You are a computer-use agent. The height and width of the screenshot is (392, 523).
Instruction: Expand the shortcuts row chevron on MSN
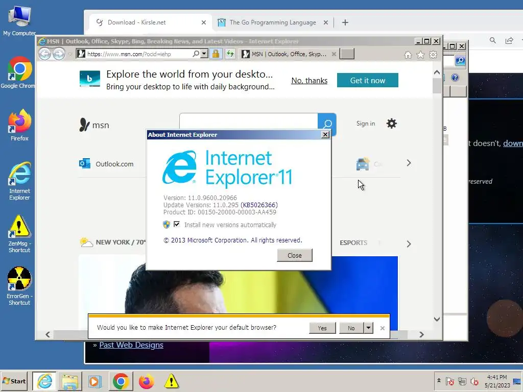click(x=409, y=163)
